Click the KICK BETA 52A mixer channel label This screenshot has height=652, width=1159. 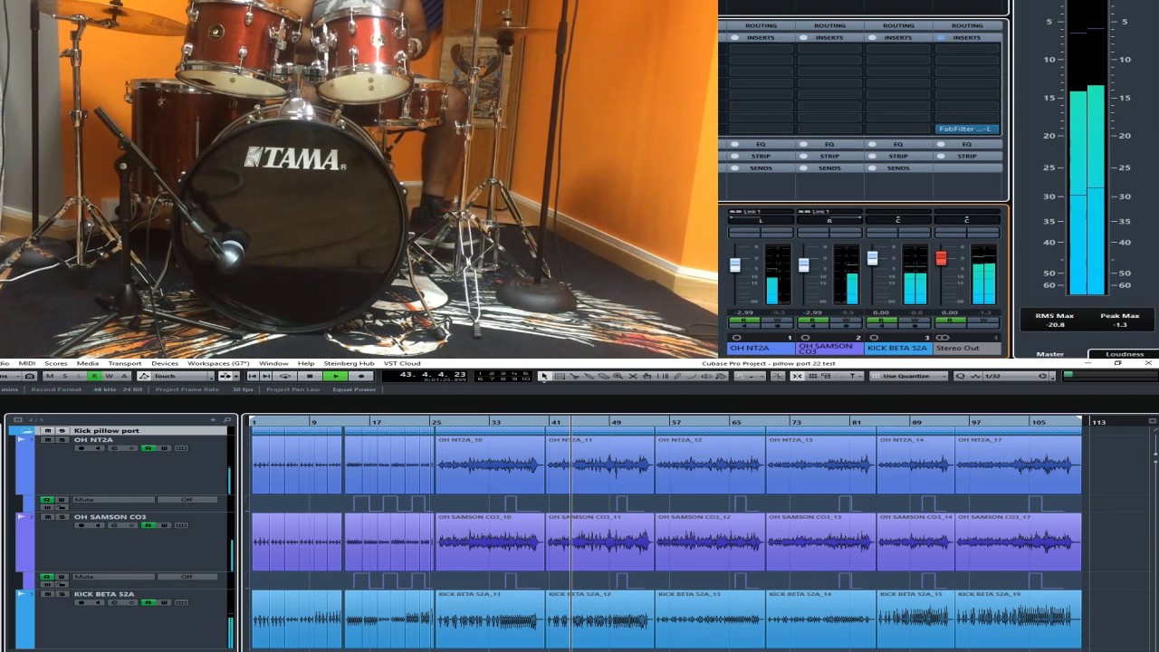coord(898,348)
